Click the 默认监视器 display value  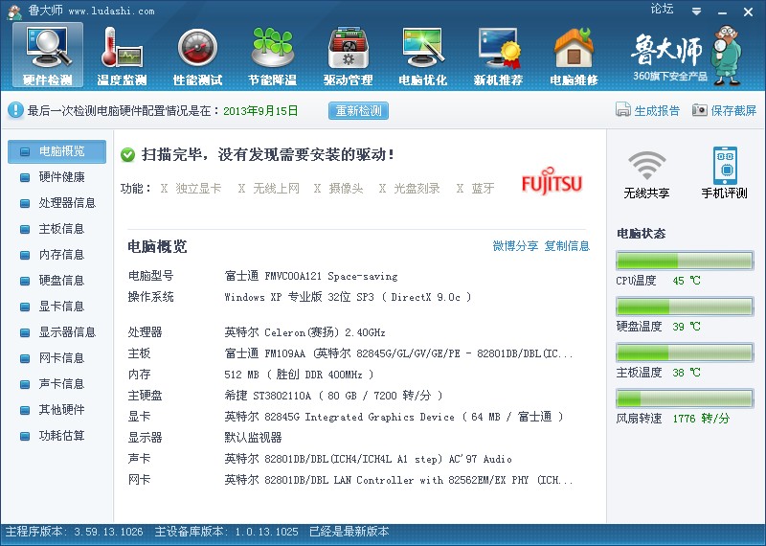point(253,438)
